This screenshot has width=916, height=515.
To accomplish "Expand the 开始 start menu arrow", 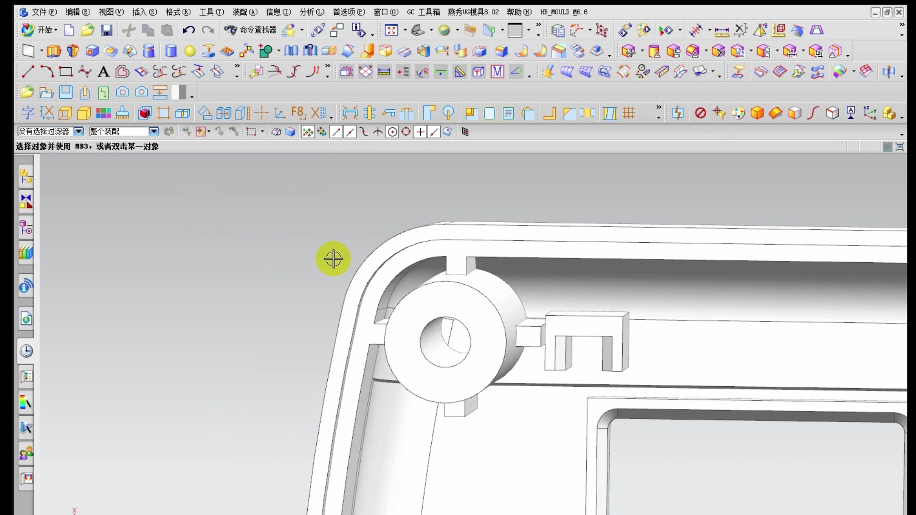I will pos(56,31).
